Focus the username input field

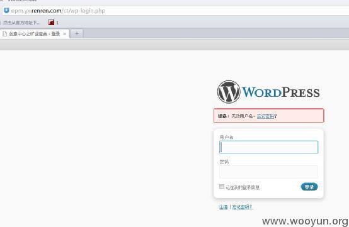(268, 147)
